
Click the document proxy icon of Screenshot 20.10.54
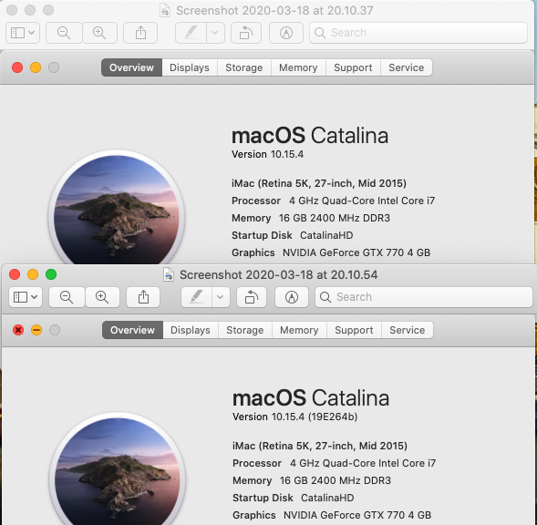coord(169,274)
